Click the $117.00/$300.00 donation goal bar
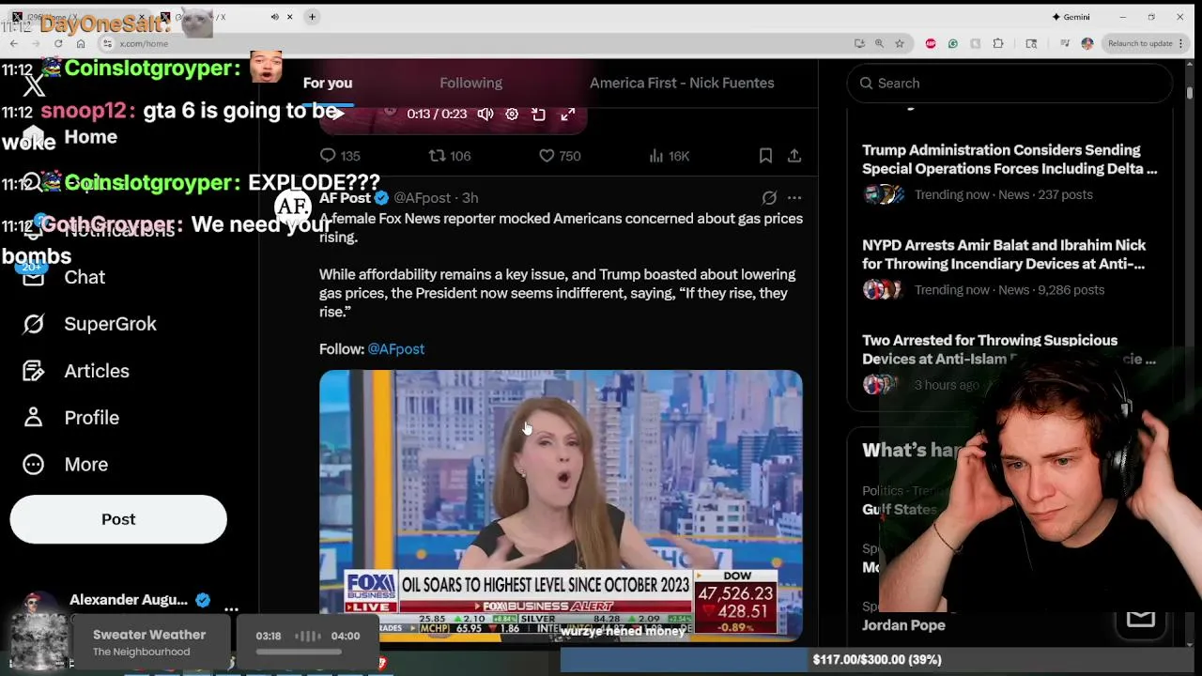The image size is (1202, 676). pyautogui.click(x=876, y=660)
